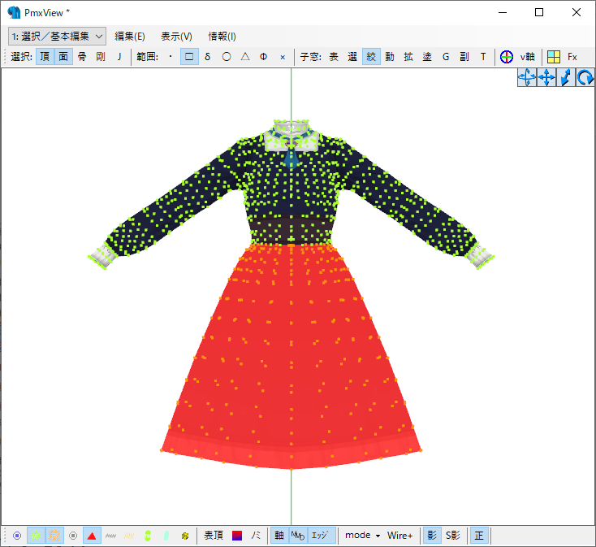The image size is (596, 547).
Task: Toggle ﾉﾐ option
Action: point(256,536)
